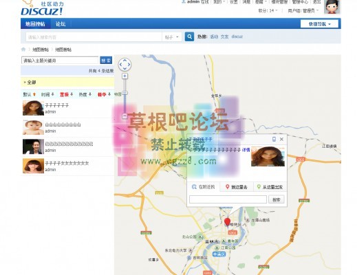
Task: Click the photo thumbnail inside popup
Action: [268, 157]
